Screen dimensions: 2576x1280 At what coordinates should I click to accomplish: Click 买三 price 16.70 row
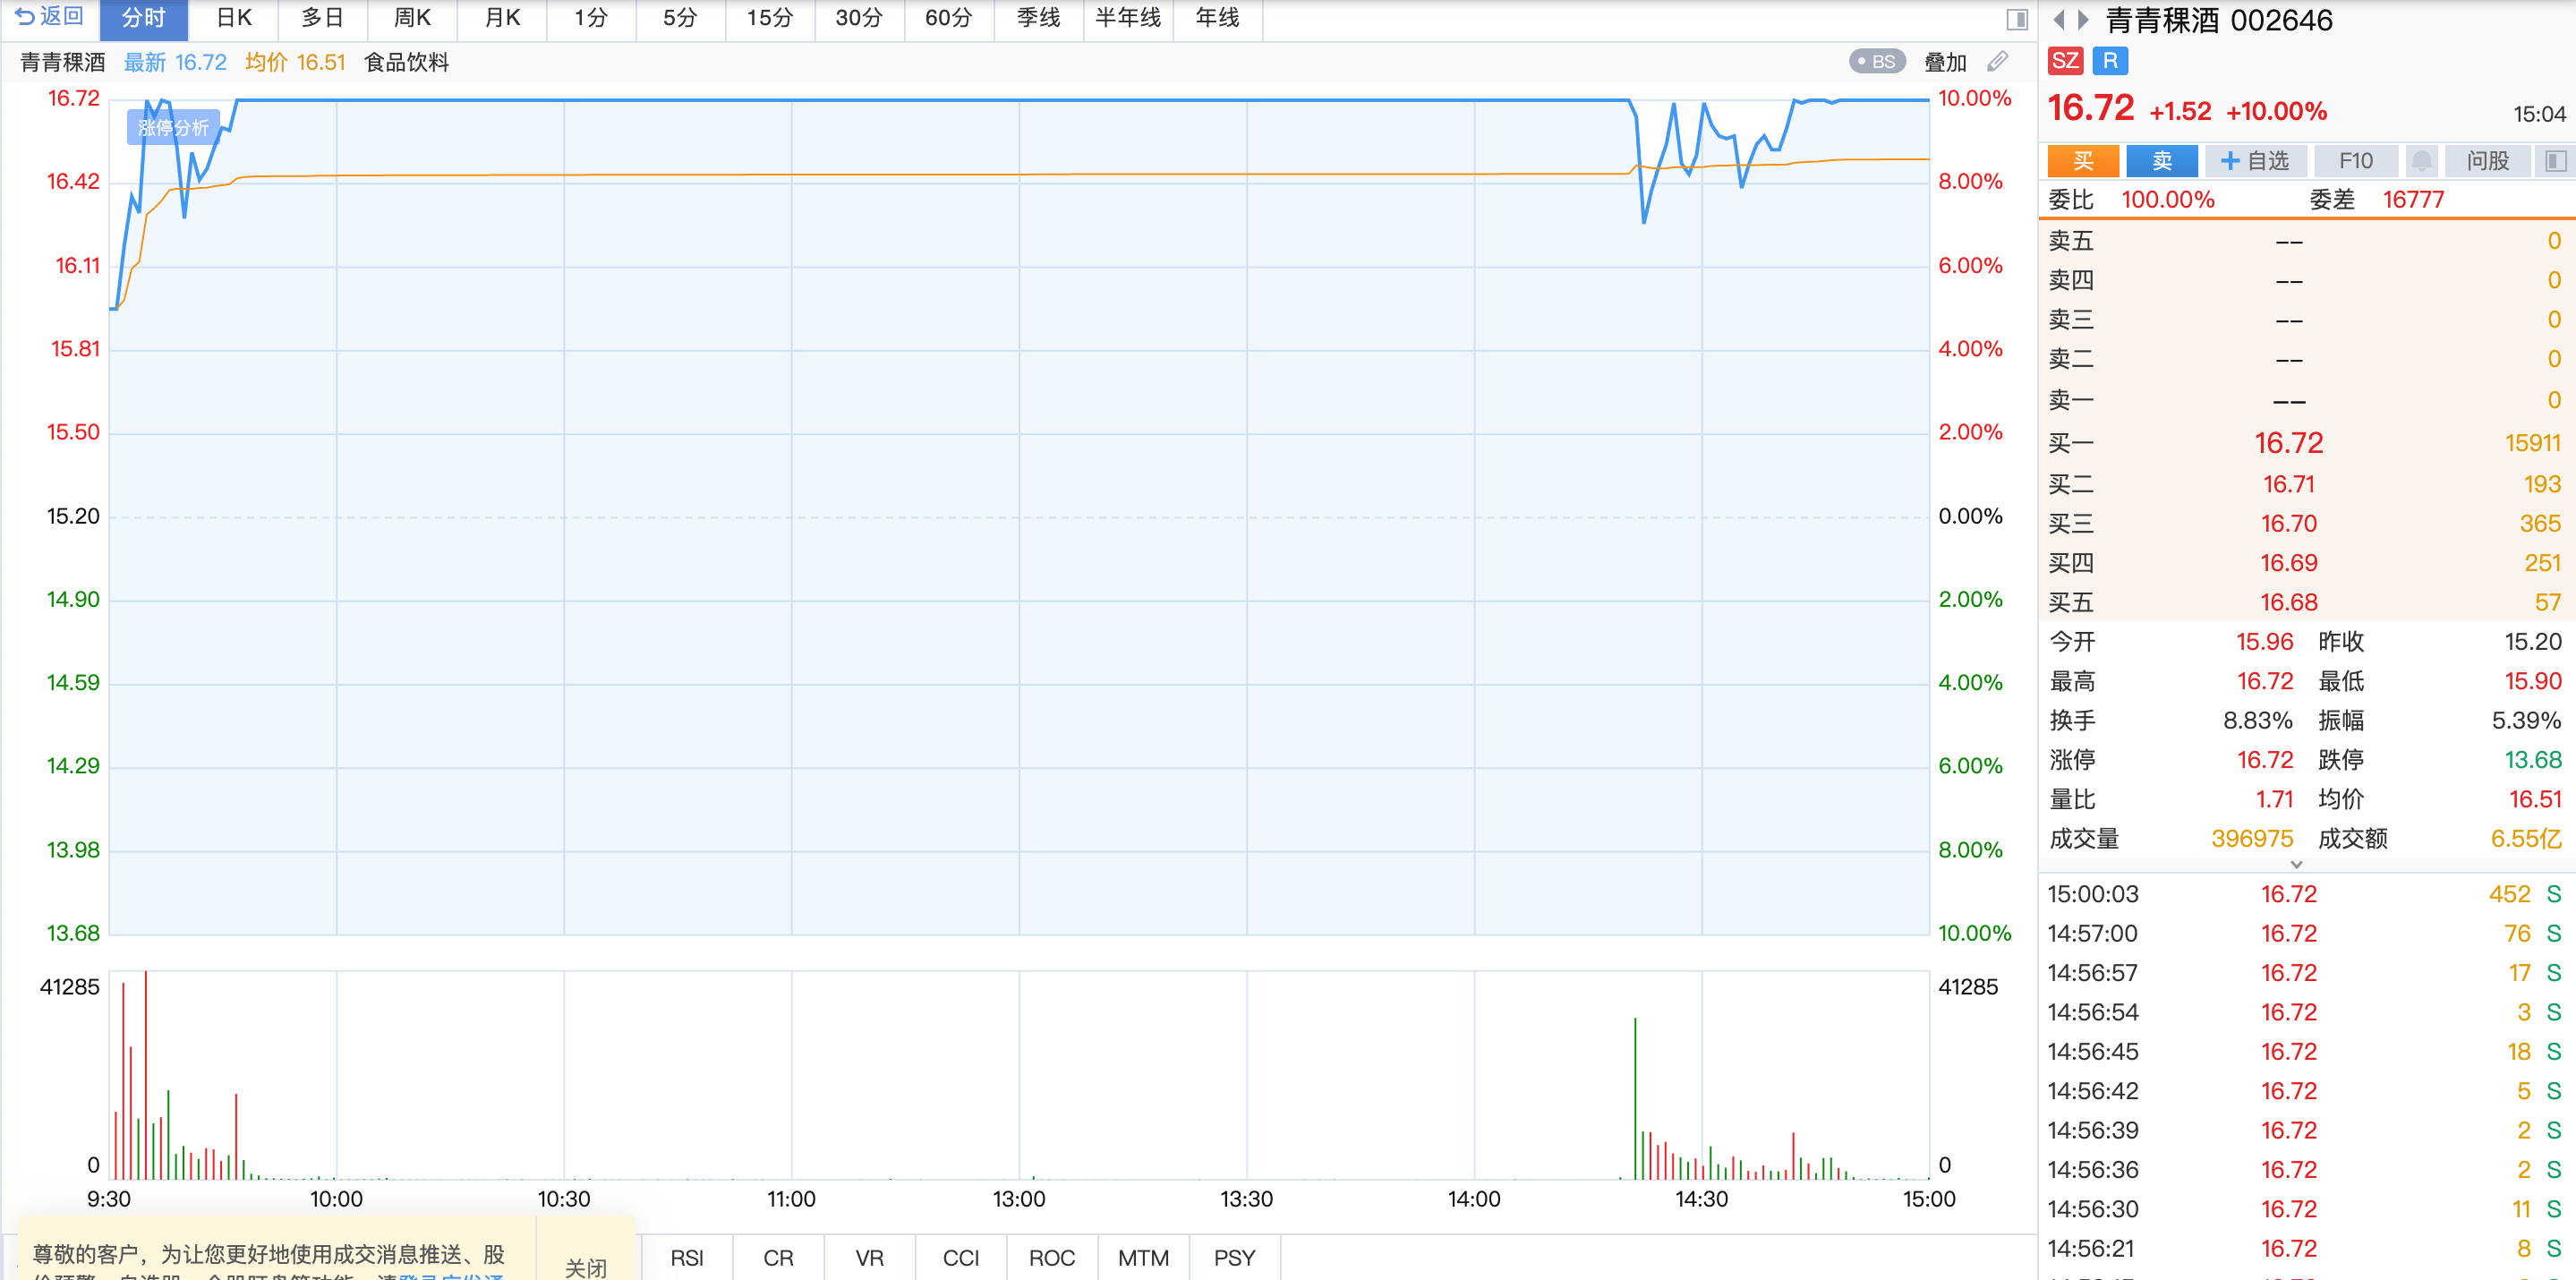coord(2306,523)
